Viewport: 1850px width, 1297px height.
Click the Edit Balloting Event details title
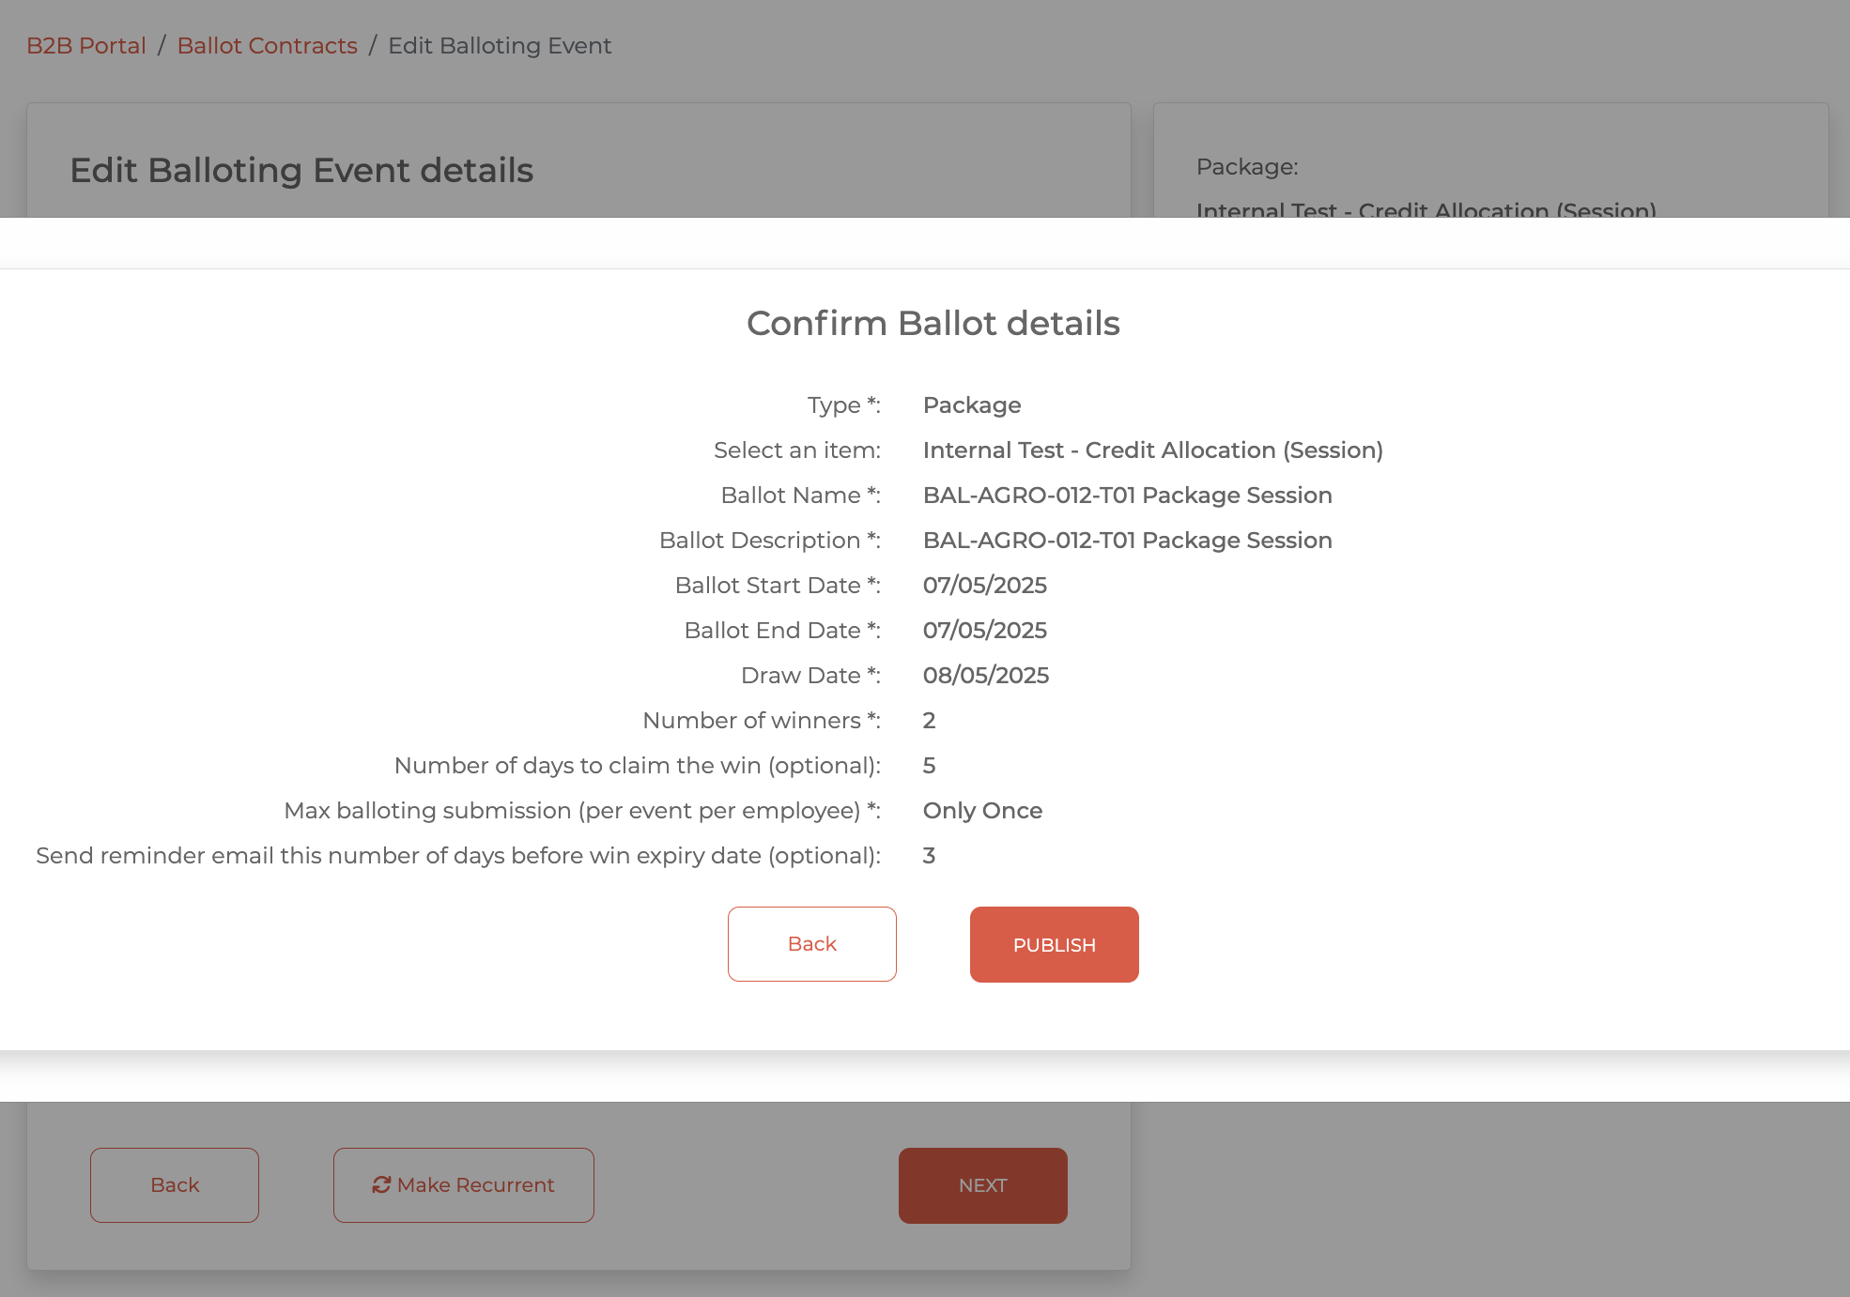point(301,171)
